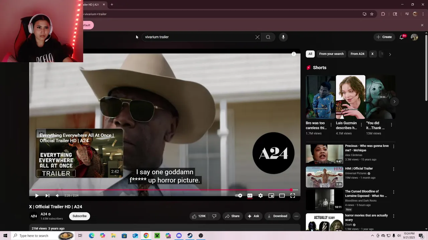This screenshot has height=240, width=428.
Task: Open more actions menu under video
Action: [296, 216]
